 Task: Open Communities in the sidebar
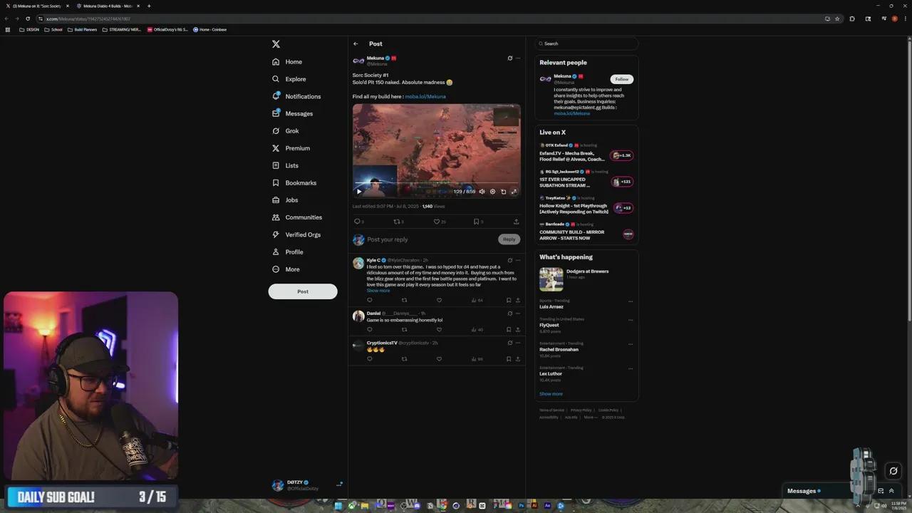coord(297,217)
